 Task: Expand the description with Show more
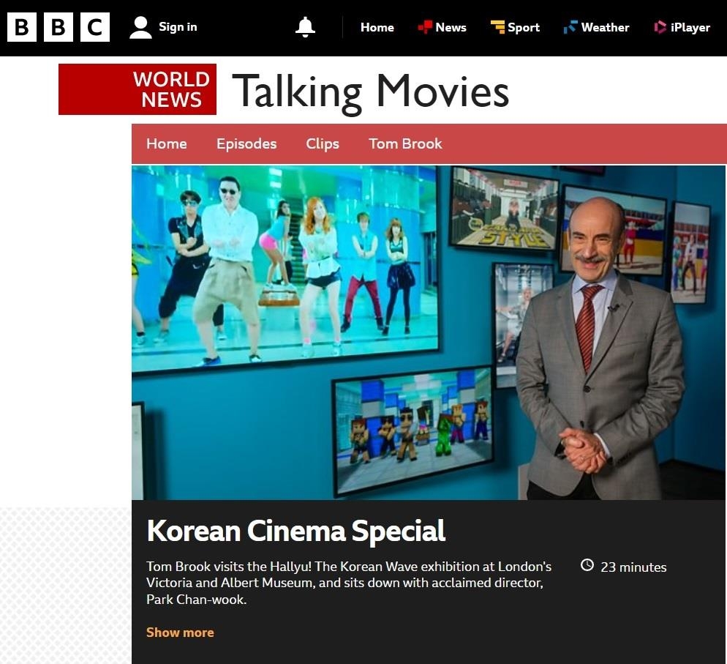[x=180, y=633]
